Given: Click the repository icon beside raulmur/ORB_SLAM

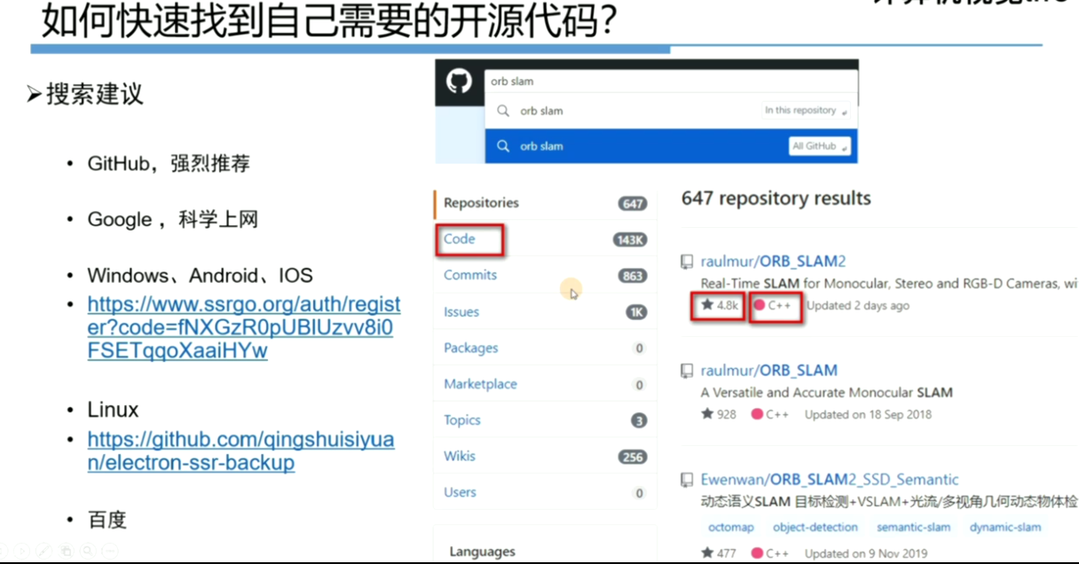Looking at the screenshot, I should tap(687, 371).
